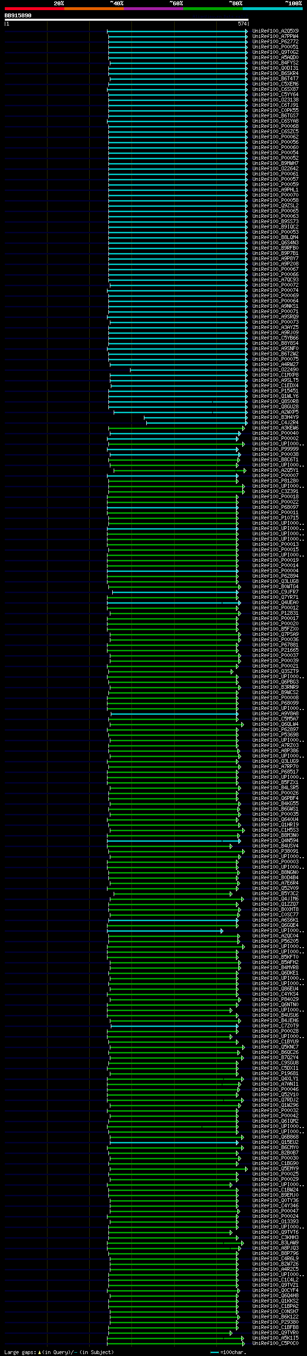307x1356 pixels.
Task: Select hit label UniRef100_O22490
Action: click(275, 369)
